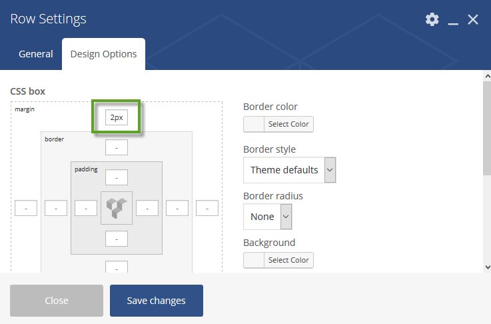Screen dimensions: 491x324
Task: Switch to the General tab
Action: pyautogui.click(x=36, y=54)
